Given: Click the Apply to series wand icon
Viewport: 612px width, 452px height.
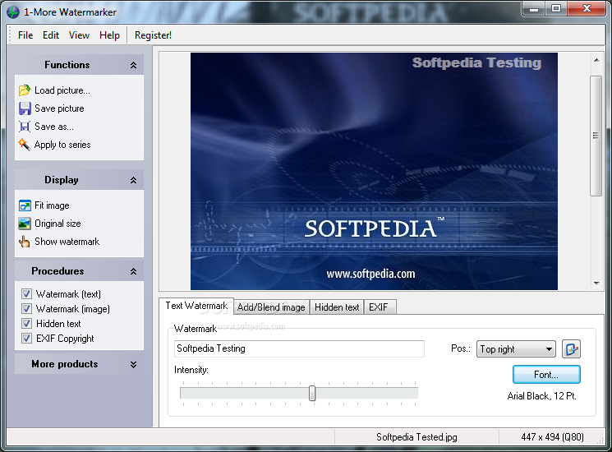Looking at the screenshot, I should coord(24,145).
